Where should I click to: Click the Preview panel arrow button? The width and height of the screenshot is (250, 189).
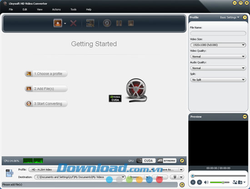click(x=245, y=117)
